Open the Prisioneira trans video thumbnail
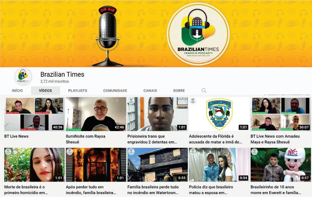Viewport: 312px width, 197px height. [158, 114]
